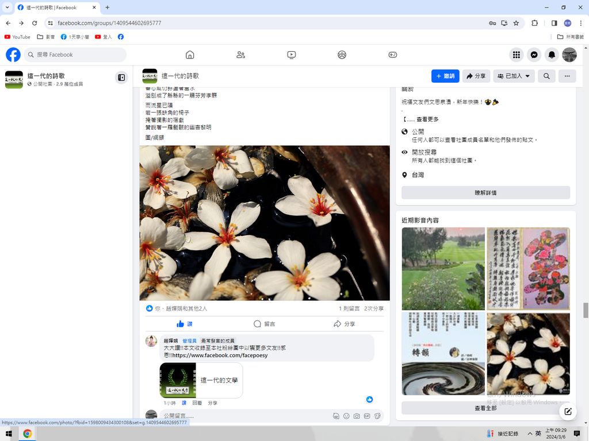
Task: Toggle the left sidebar panel
Action: pyautogui.click(x=121, y=78)
